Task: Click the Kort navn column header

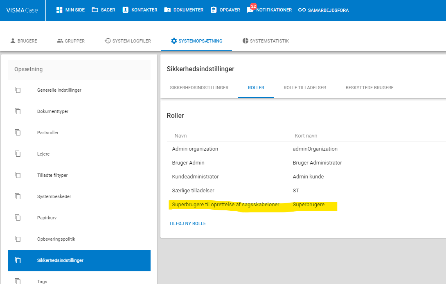Action: coord(306,136)
